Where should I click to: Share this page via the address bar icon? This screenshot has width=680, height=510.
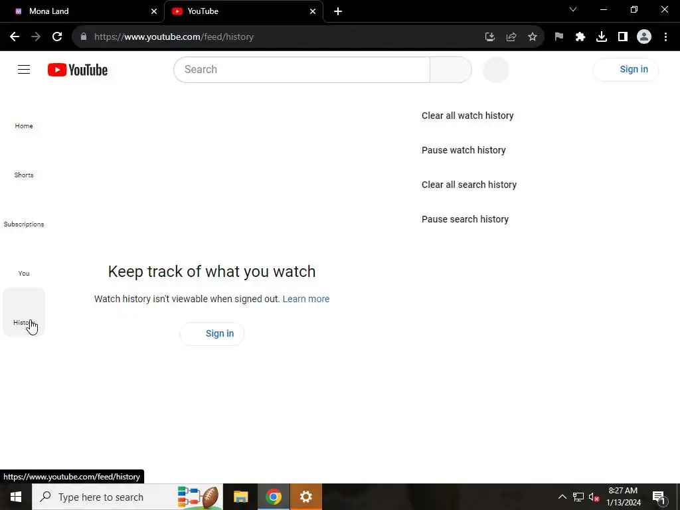pos(511,37)
